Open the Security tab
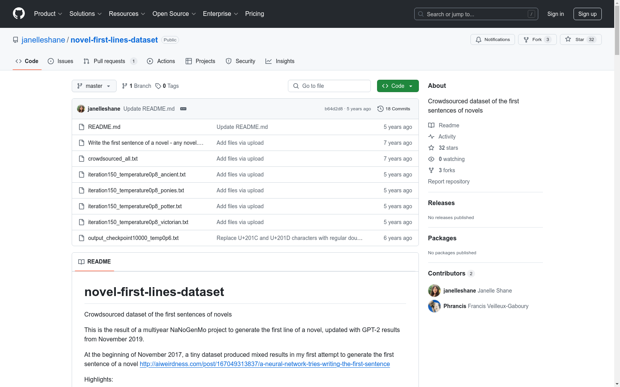The height and width of the screenshot is (387, 620). (x=240, y=61)
